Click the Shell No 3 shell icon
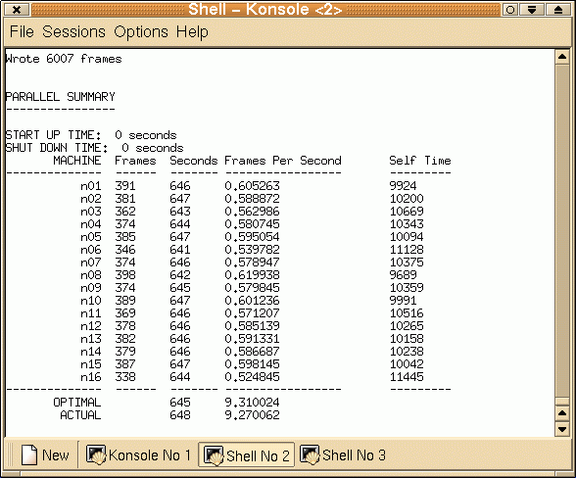Screen dimensions: 576x478 pos(310,454)
